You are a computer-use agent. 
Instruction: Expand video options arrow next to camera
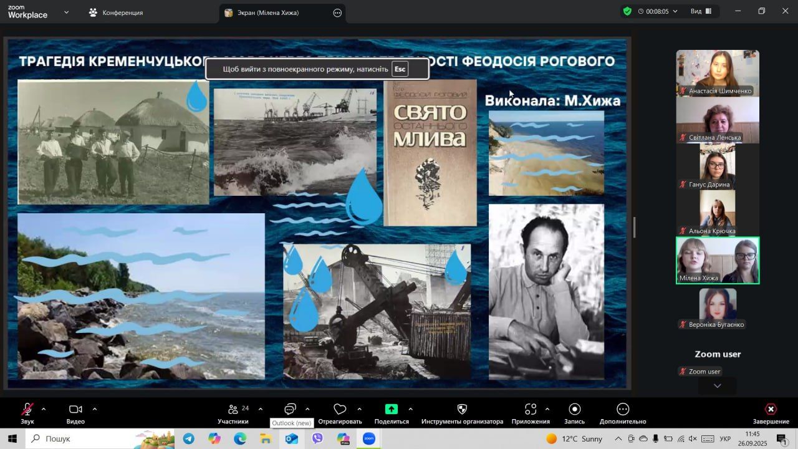click(x=95, y=409)
